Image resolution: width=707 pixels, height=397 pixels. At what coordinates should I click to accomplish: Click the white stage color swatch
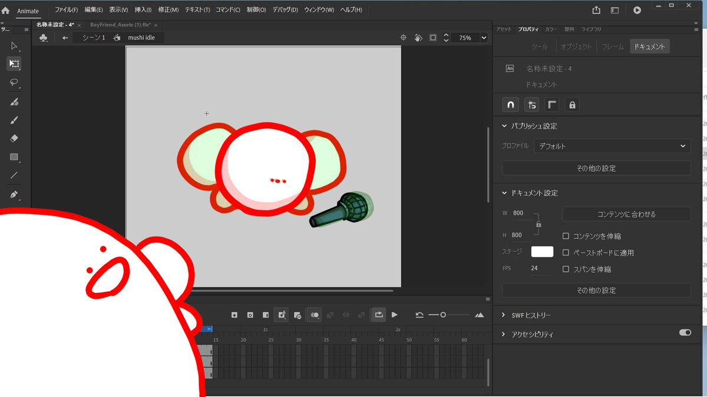pos(542,252)
